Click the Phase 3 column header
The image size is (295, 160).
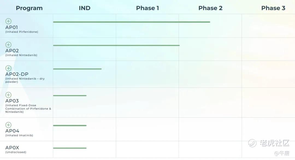click(273, 8)
